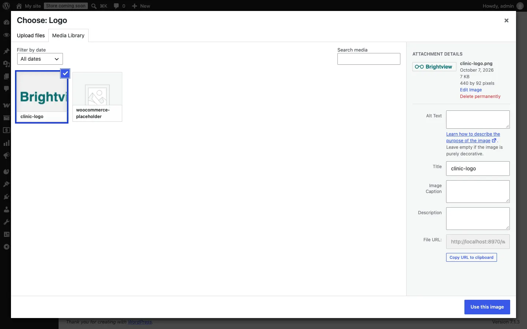This screenshot has width=527, height=329.
Task: Open Users icon in the sidebar
Action: [x=6, y=209]
